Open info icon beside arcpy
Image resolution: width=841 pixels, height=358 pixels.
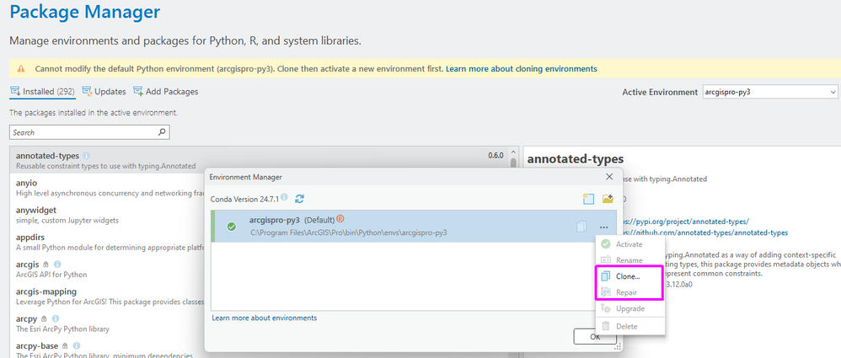55,319
